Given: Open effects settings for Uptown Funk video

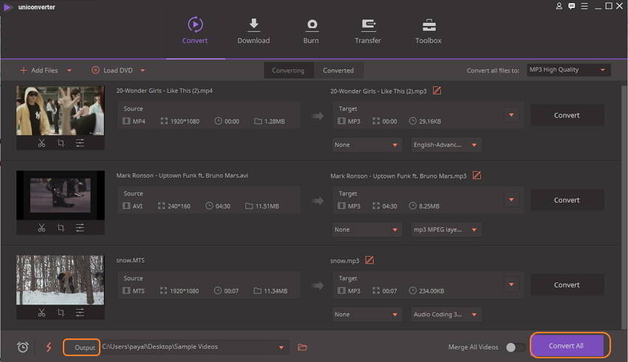Looking at the screenshot, I should 80,228.
